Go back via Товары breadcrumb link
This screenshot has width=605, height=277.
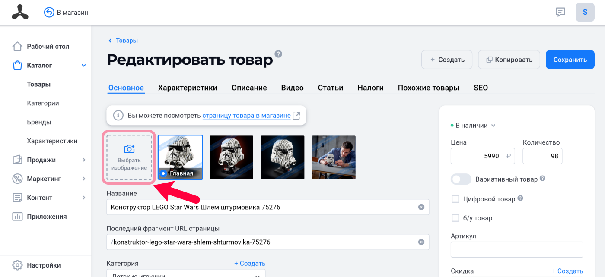127,41
